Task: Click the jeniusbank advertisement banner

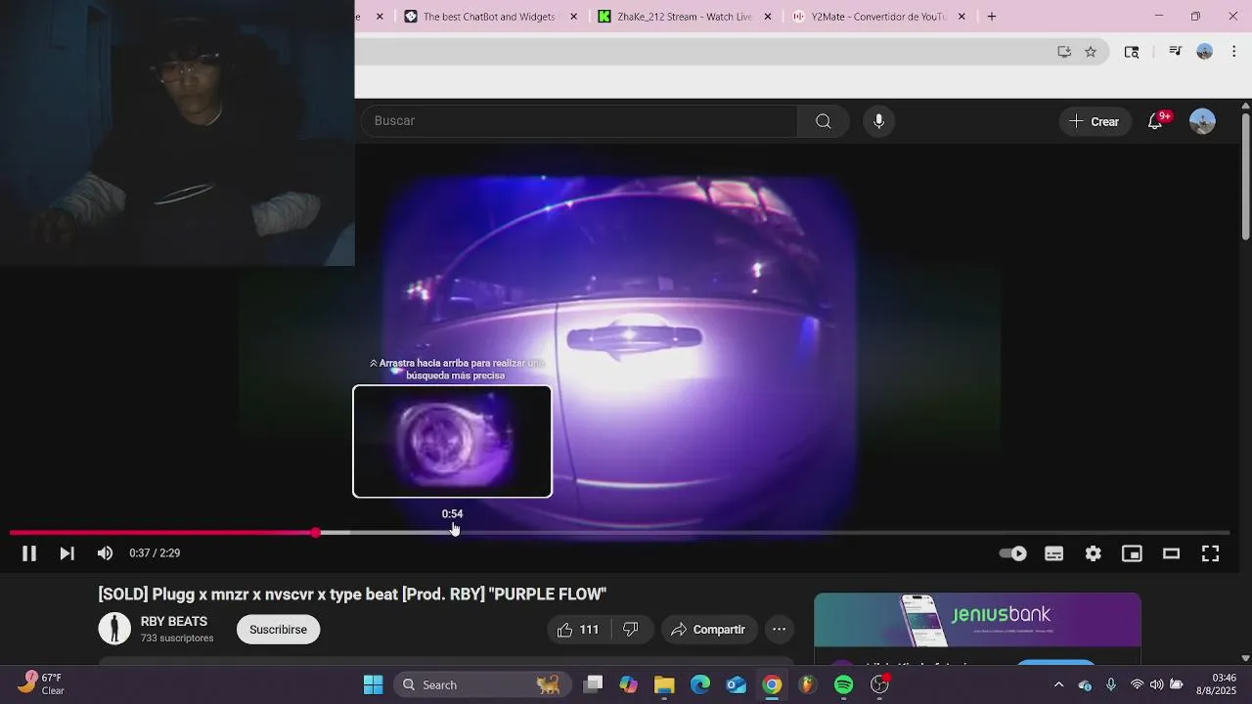Action: tap(977, 620)
